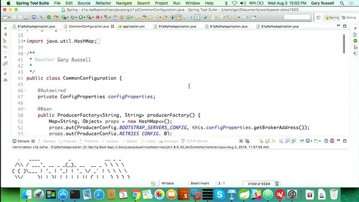Open Outline icon in right sidebar
Viewport: 359px width, 202px height.
pos(355,35)
